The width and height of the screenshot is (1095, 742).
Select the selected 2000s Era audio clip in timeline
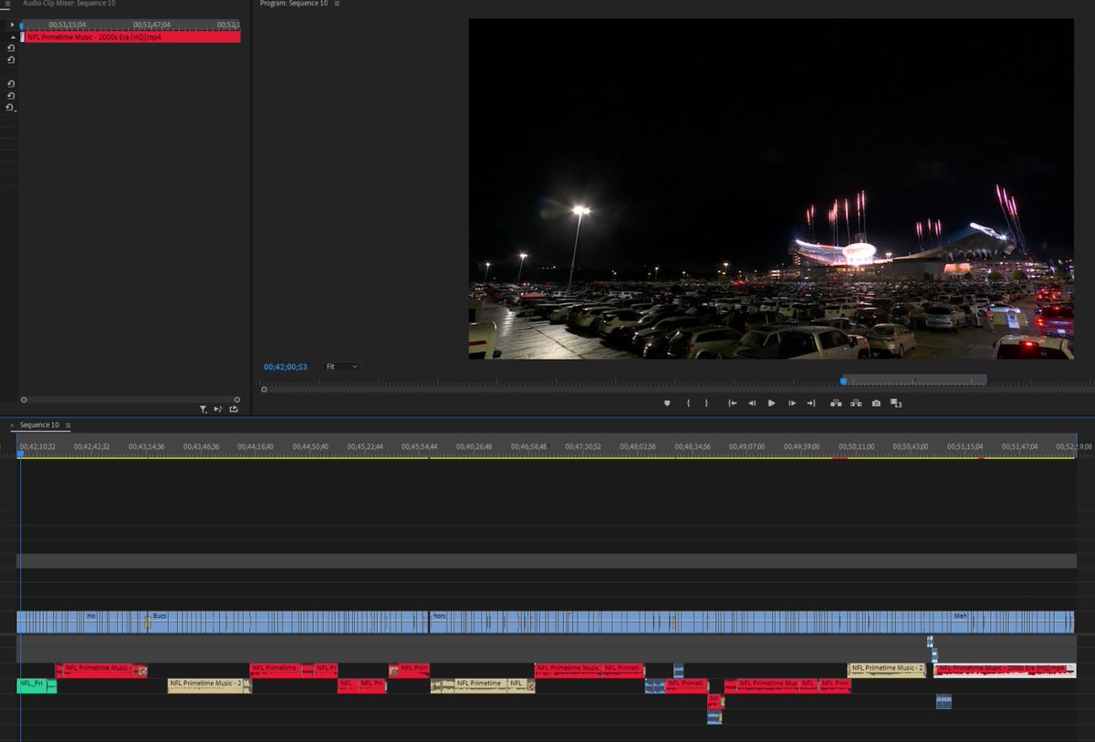coord(1004,671)
